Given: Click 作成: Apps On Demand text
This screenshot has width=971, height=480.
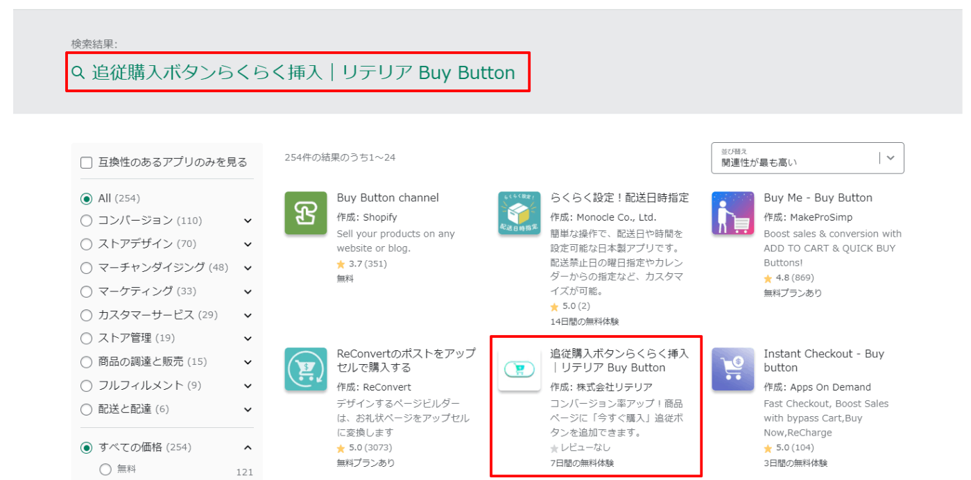Looking at the screenshot, I should pyautogui.click(x=817, y=387).
